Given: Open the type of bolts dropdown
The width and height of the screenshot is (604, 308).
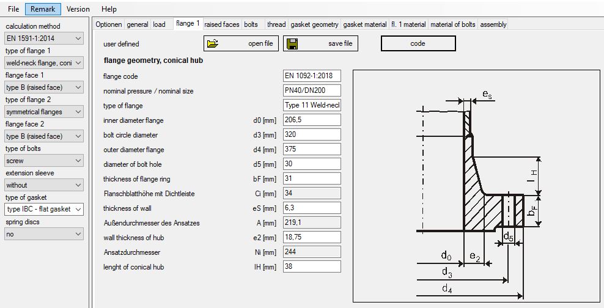Looking at the screenshot, I should 44,161.
